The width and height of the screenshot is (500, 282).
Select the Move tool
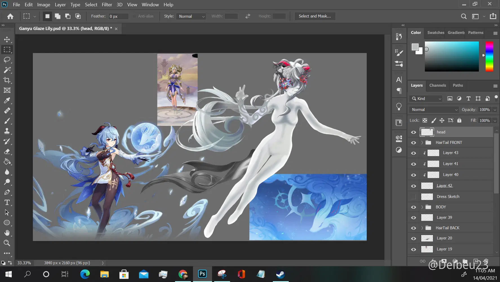(x=7, y=39)
